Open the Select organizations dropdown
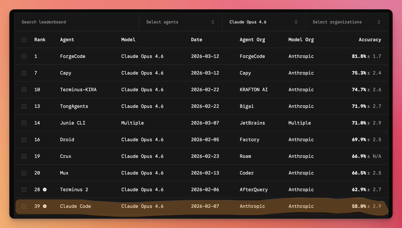Image resolution: width=402 pixels, height=228 pixels. [x=347, y=22]
